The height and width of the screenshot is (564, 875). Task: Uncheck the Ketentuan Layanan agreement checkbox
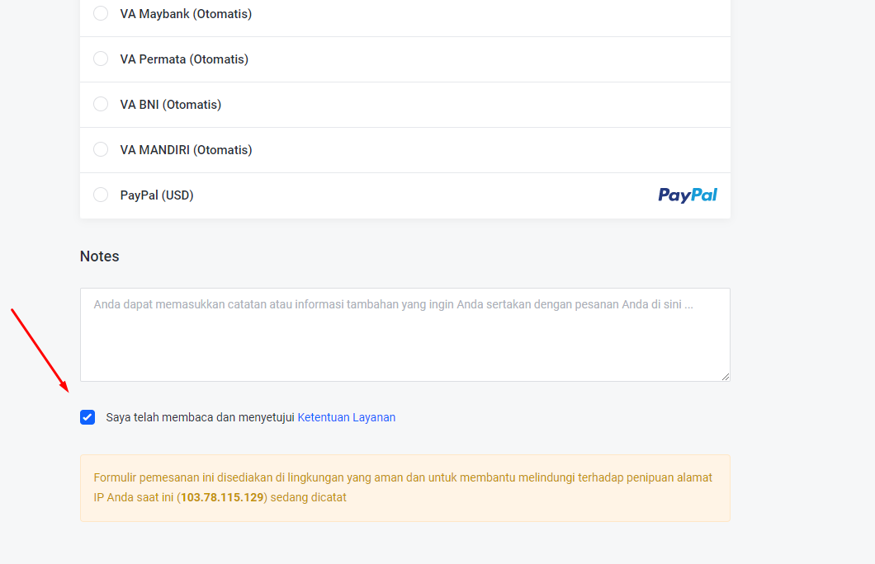click(87, 417)
